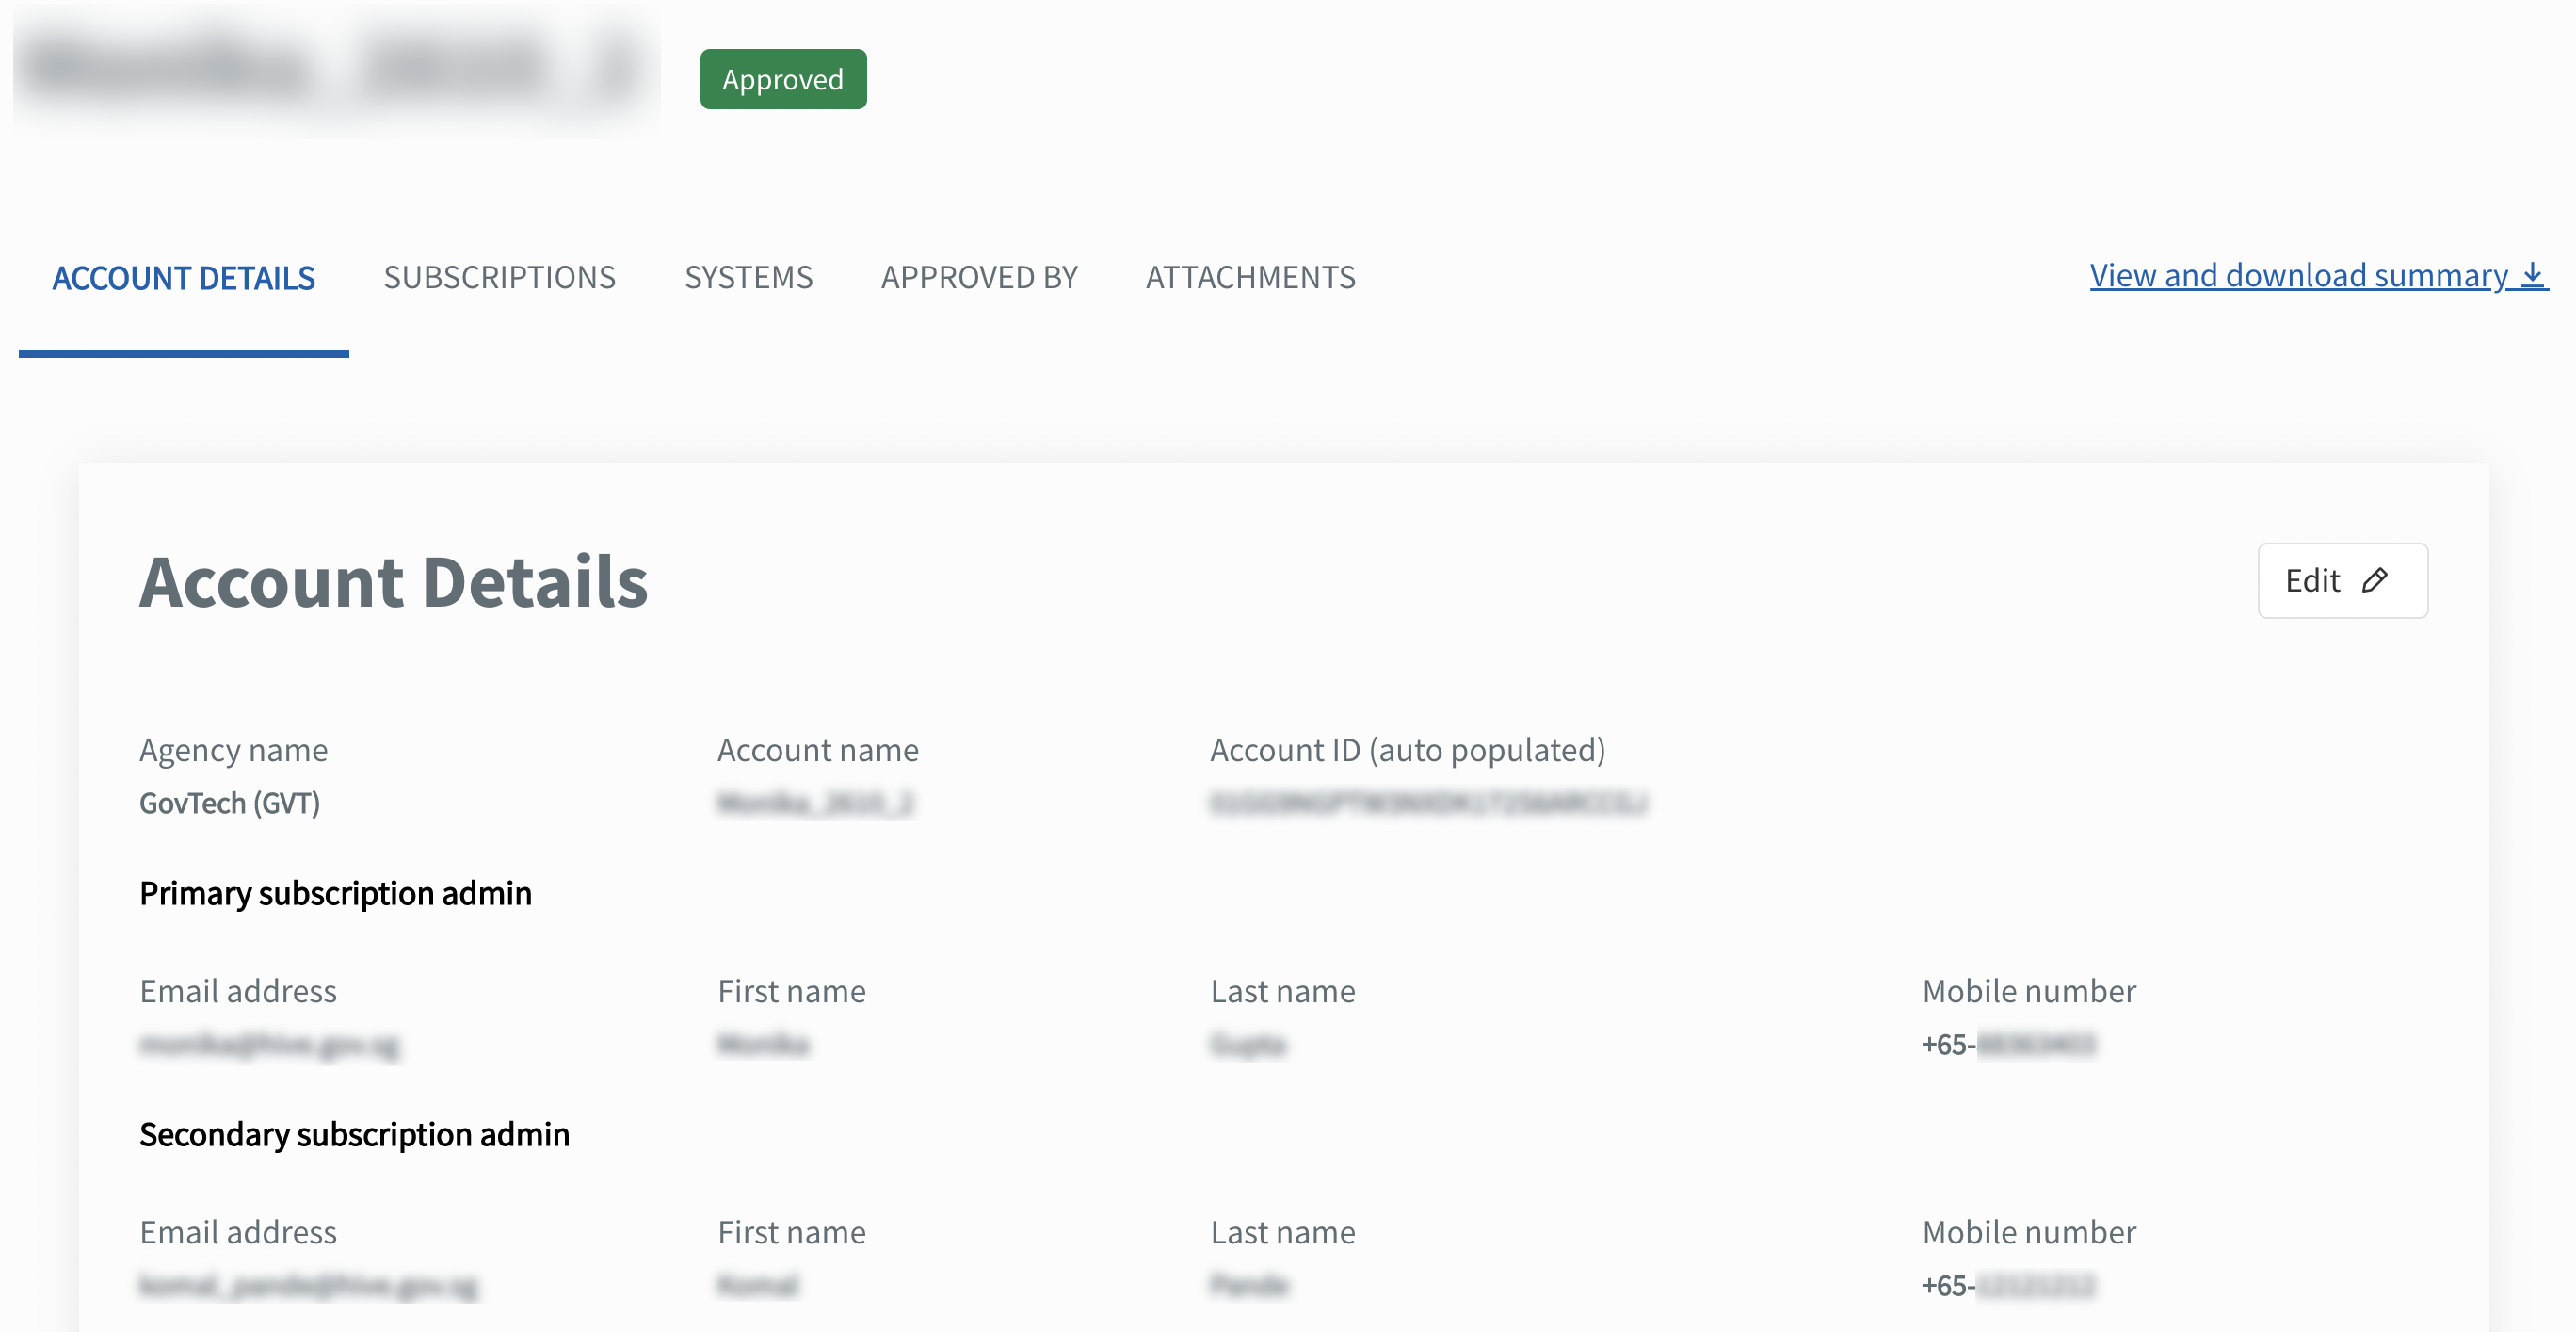Screen dimensions: 2576x1332
Task: Select the primary admin email address
Action: 270,1045
